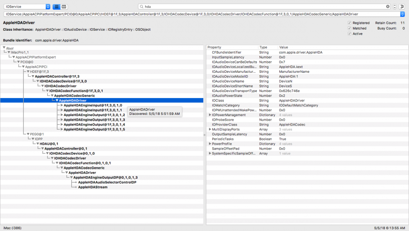Select IOHDACodecDevice@1F,3,0 row
The height and width of the screenshot is (231, 409).
pos(102,81)
